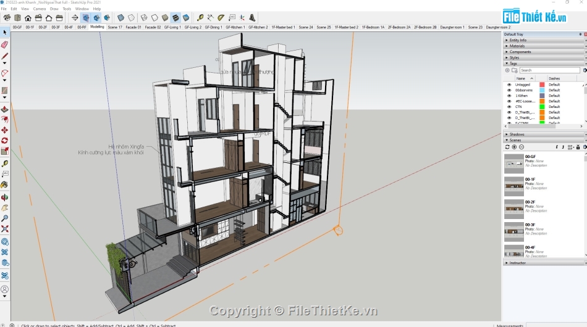
Task: Switch to Top view icon
Action: (x=17, y=17)
